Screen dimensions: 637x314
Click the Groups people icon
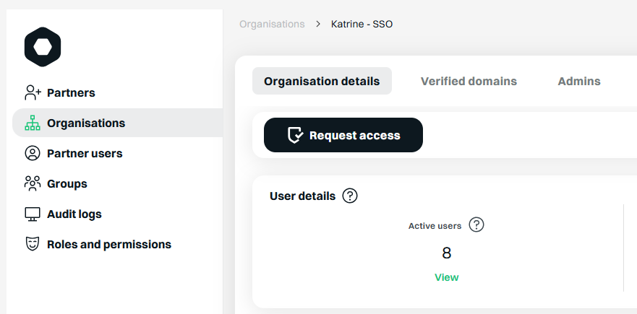33,184
